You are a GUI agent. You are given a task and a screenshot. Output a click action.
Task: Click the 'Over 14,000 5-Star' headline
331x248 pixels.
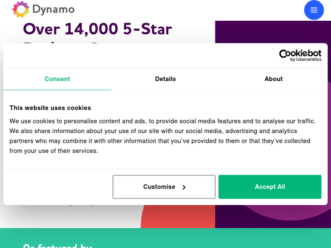tap(98, 29)
